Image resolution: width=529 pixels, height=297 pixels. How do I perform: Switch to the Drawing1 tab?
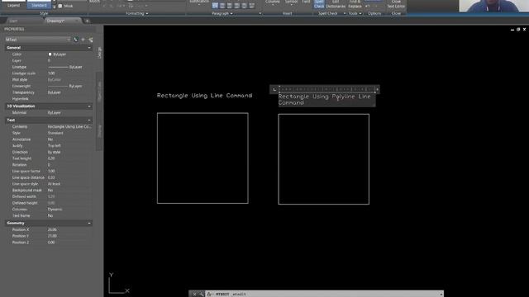[60, 21]
